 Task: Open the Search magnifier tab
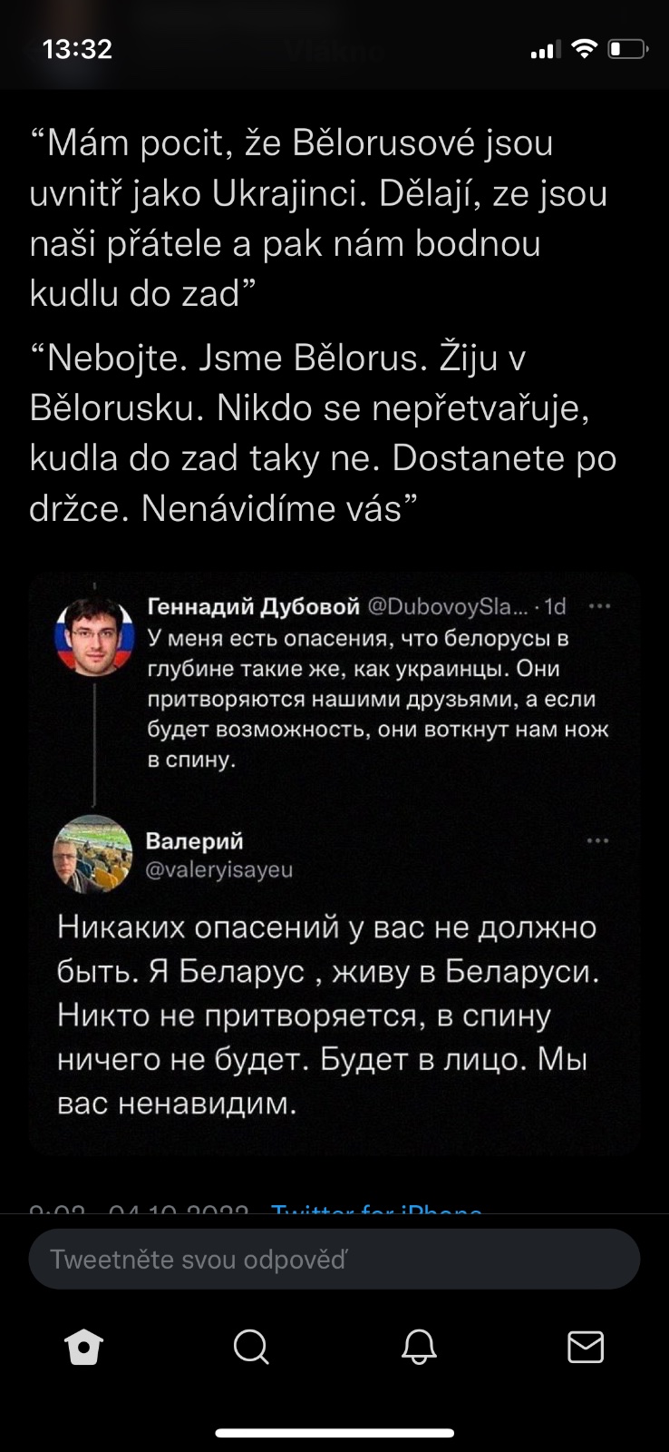(x=251, y=1347)
